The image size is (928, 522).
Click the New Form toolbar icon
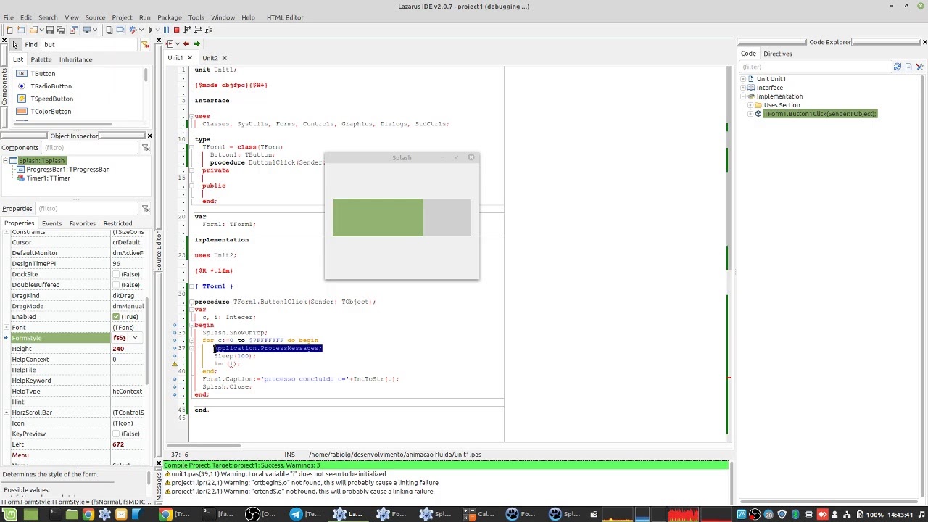(x=20, y=30)
